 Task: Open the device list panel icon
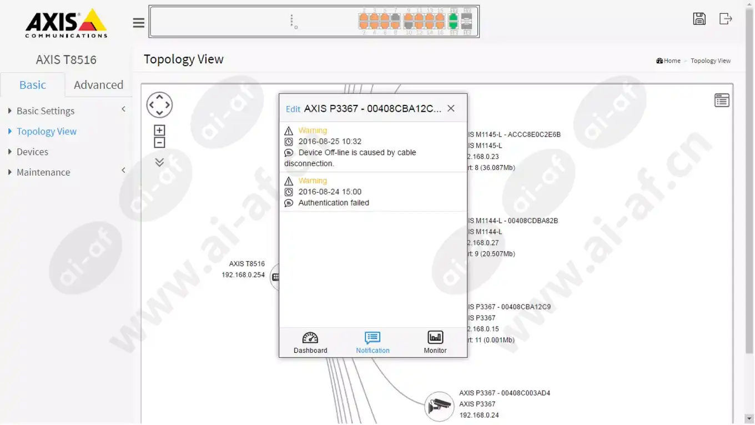[722, 101]
